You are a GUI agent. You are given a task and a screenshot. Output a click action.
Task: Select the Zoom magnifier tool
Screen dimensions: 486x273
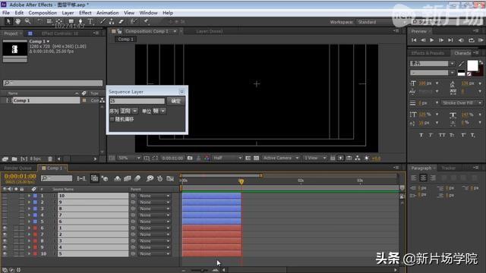pos(27,21)
